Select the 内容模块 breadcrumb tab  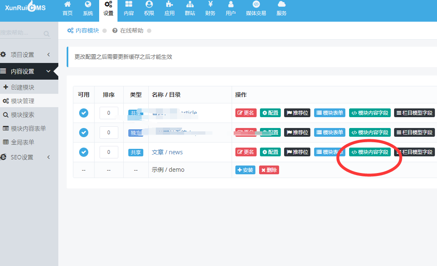[83, 30]
